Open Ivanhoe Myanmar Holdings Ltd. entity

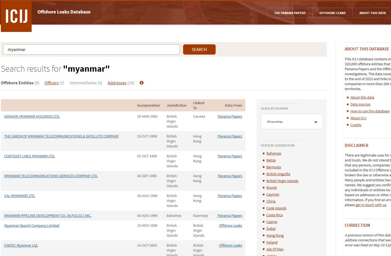point(32,117)
